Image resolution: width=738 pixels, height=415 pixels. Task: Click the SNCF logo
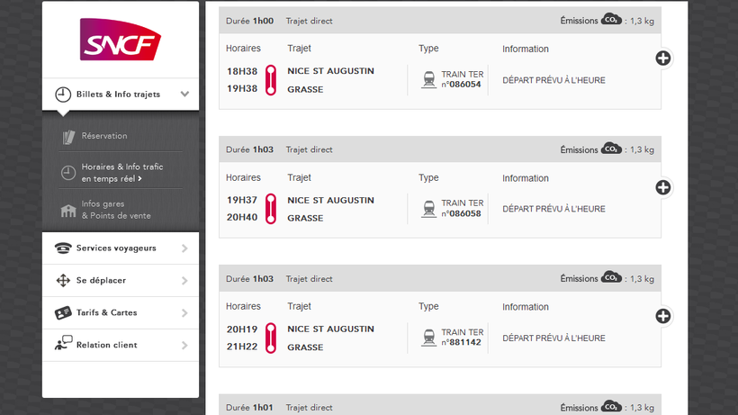click(121, 41)
